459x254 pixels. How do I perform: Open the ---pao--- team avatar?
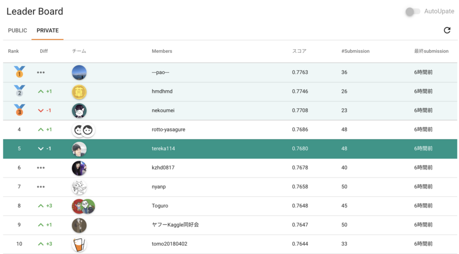tap(79, 72)
